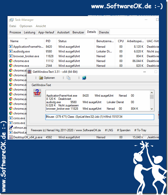
Task: Select the 6.028 K memory cell
Action: tap(139, 51)
